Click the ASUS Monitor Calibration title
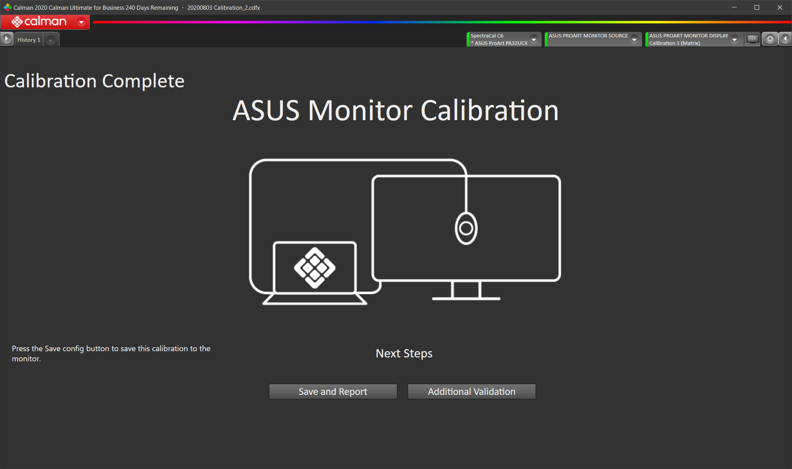This screenshot has width=792, height=469. (396, 110)
